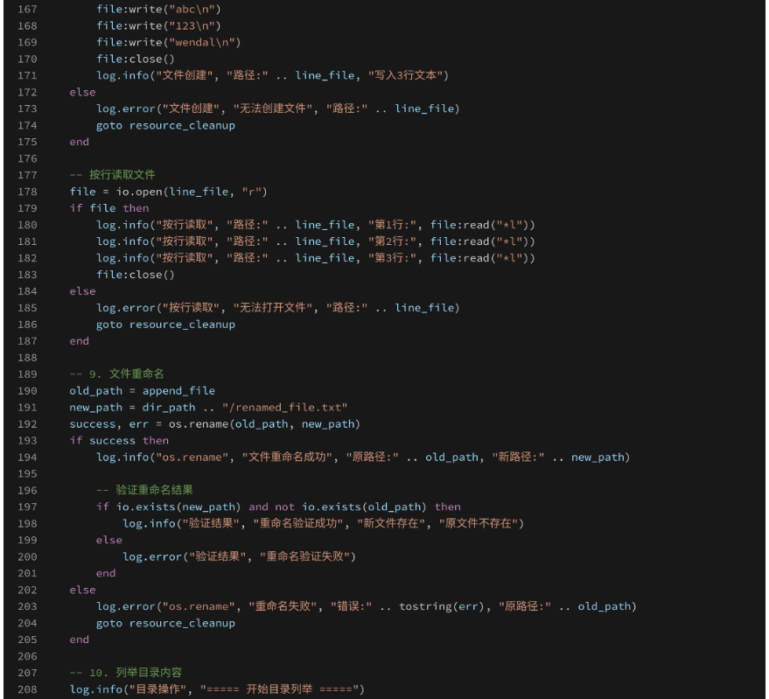Click the log.info line with "重命名验证成功"
The width and height of the screenshot is (769, 699).
click(x=323, y=524)
